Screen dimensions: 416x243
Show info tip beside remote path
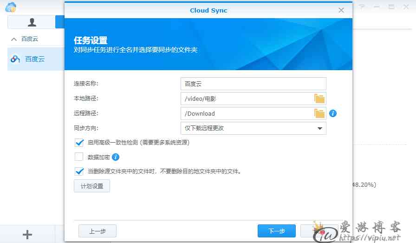click(333, 113)
